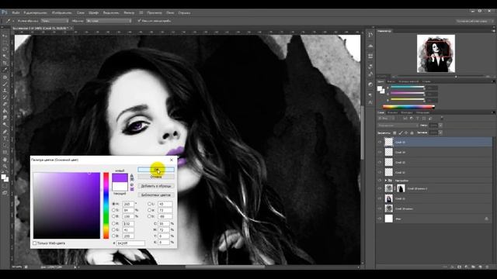
Task: Select the Zoom tool
Action: coord(5,166)
